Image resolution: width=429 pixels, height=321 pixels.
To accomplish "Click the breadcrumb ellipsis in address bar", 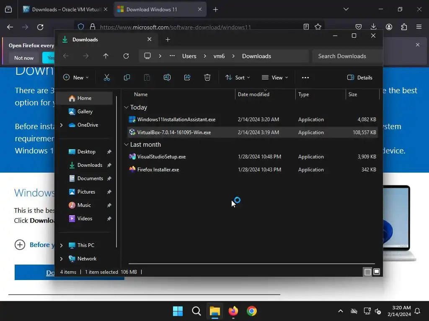I will [x=172, y=56].
